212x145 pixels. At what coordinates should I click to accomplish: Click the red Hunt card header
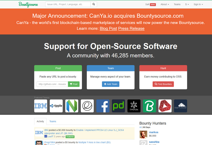coord(163,68)
